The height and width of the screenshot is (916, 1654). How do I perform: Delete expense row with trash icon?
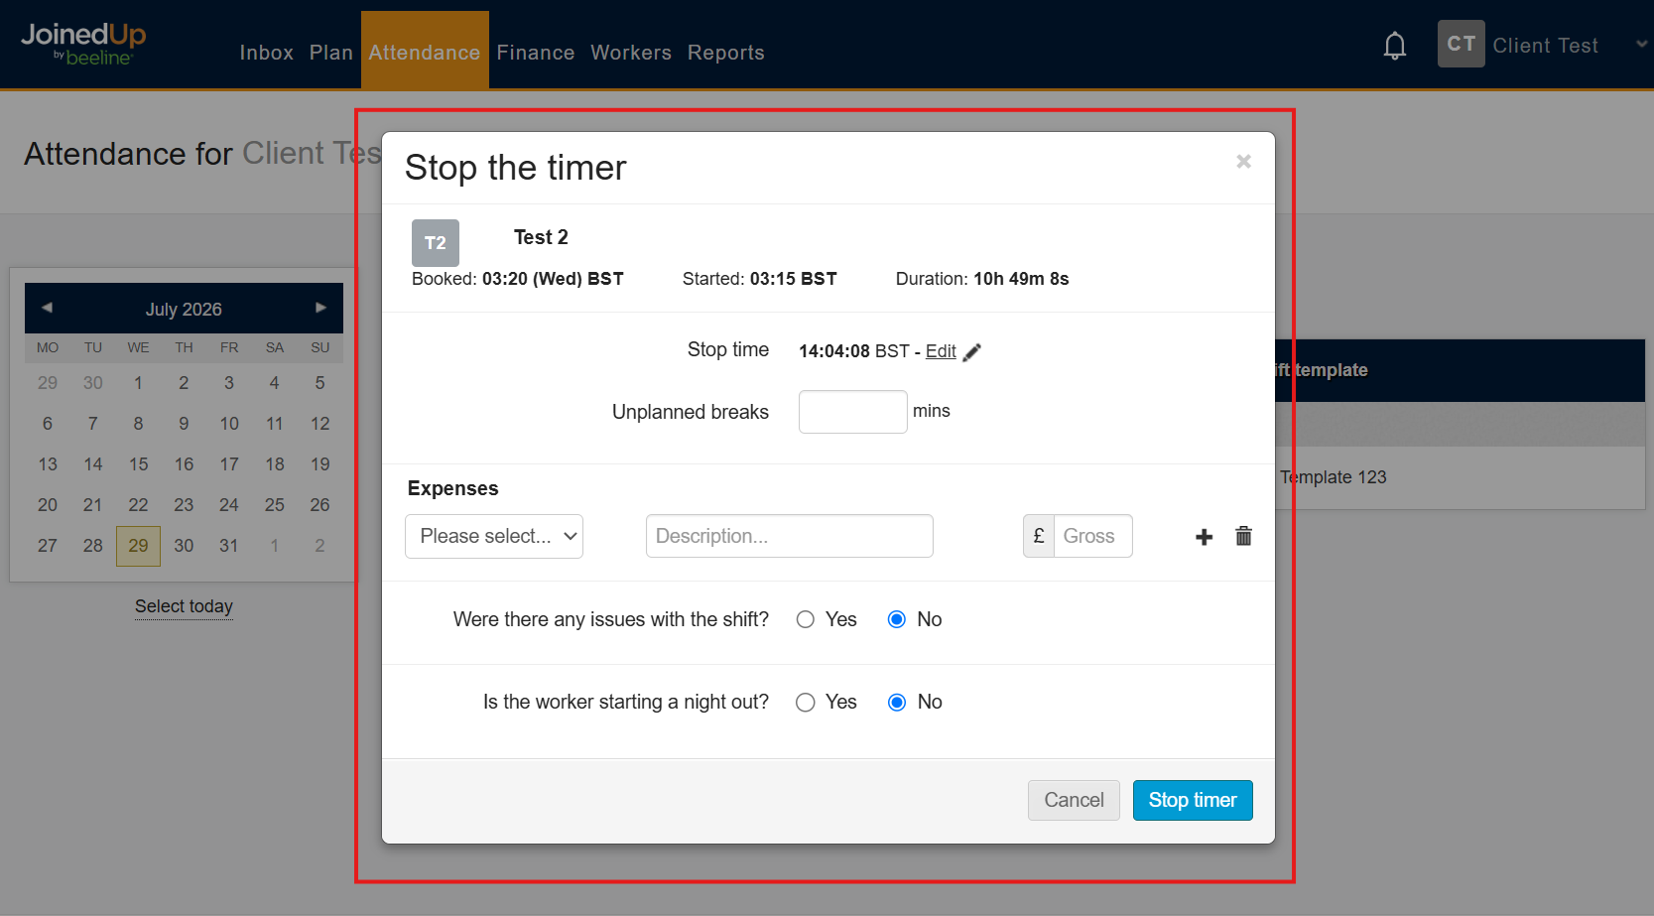point(1243,536)
